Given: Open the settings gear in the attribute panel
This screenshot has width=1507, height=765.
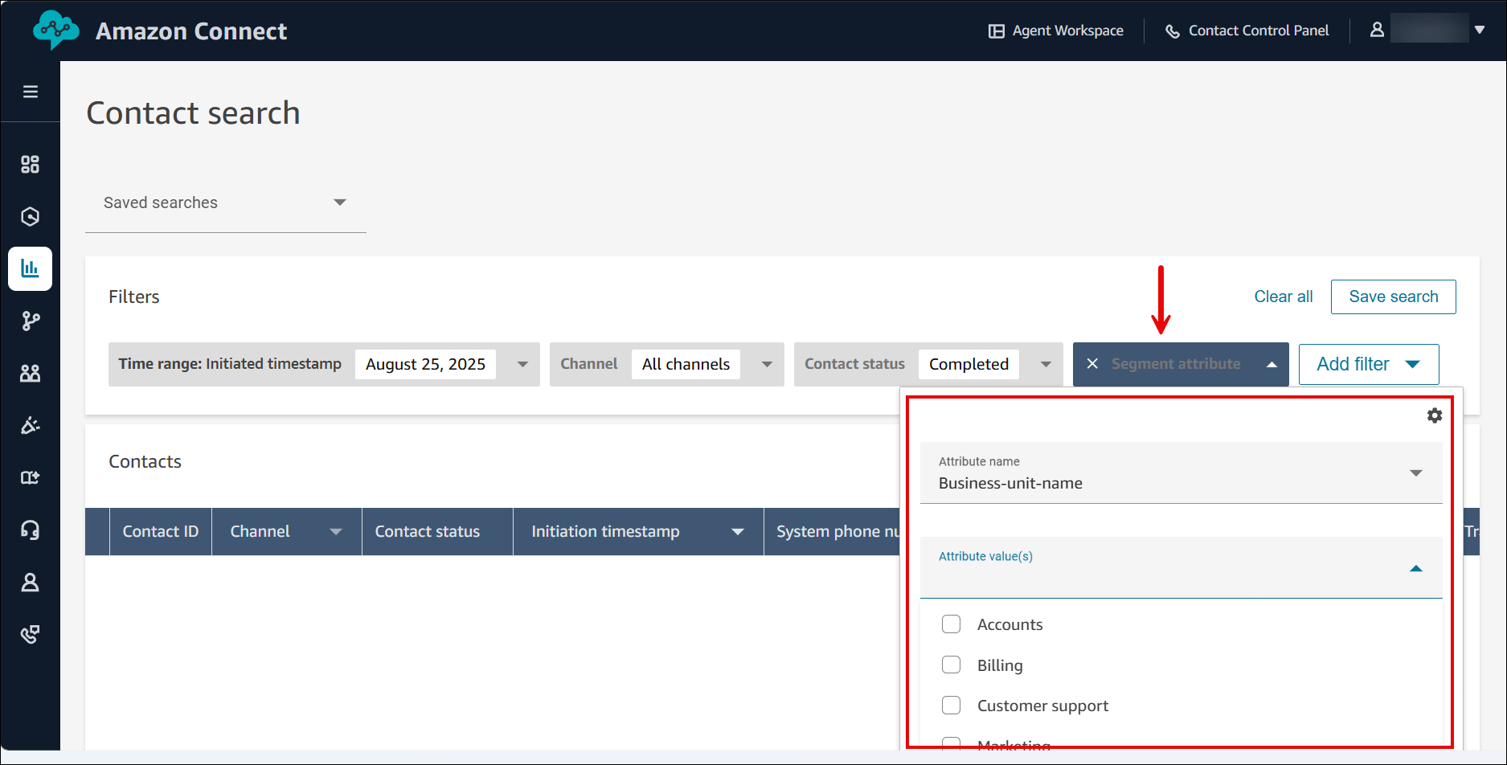Looking at the screenshot, I should click(1435, 415).
